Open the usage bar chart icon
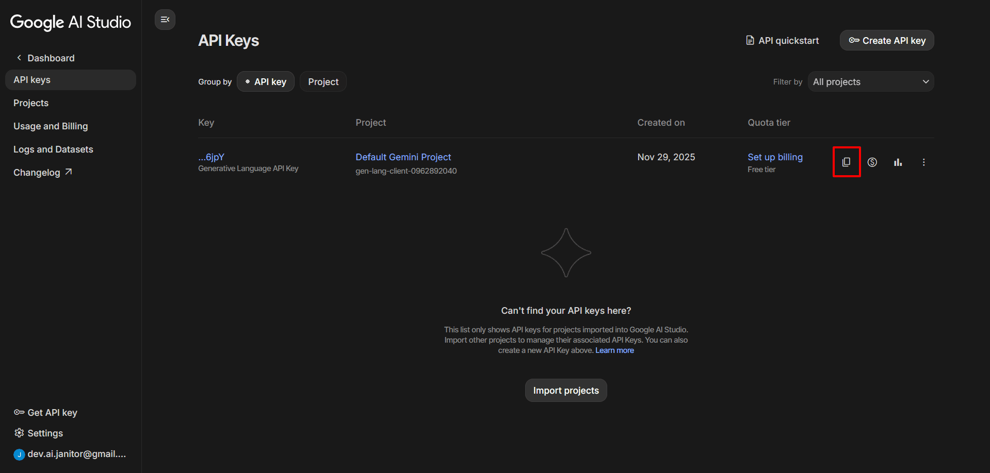 pyautogui.click(x=898, y=162)
